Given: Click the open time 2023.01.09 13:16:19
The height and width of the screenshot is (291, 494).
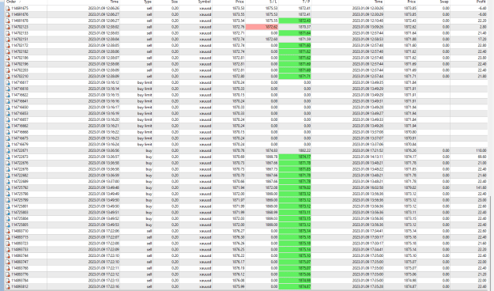Looking at the screenshot, I should pyautogui.click(x=104, y=114).
